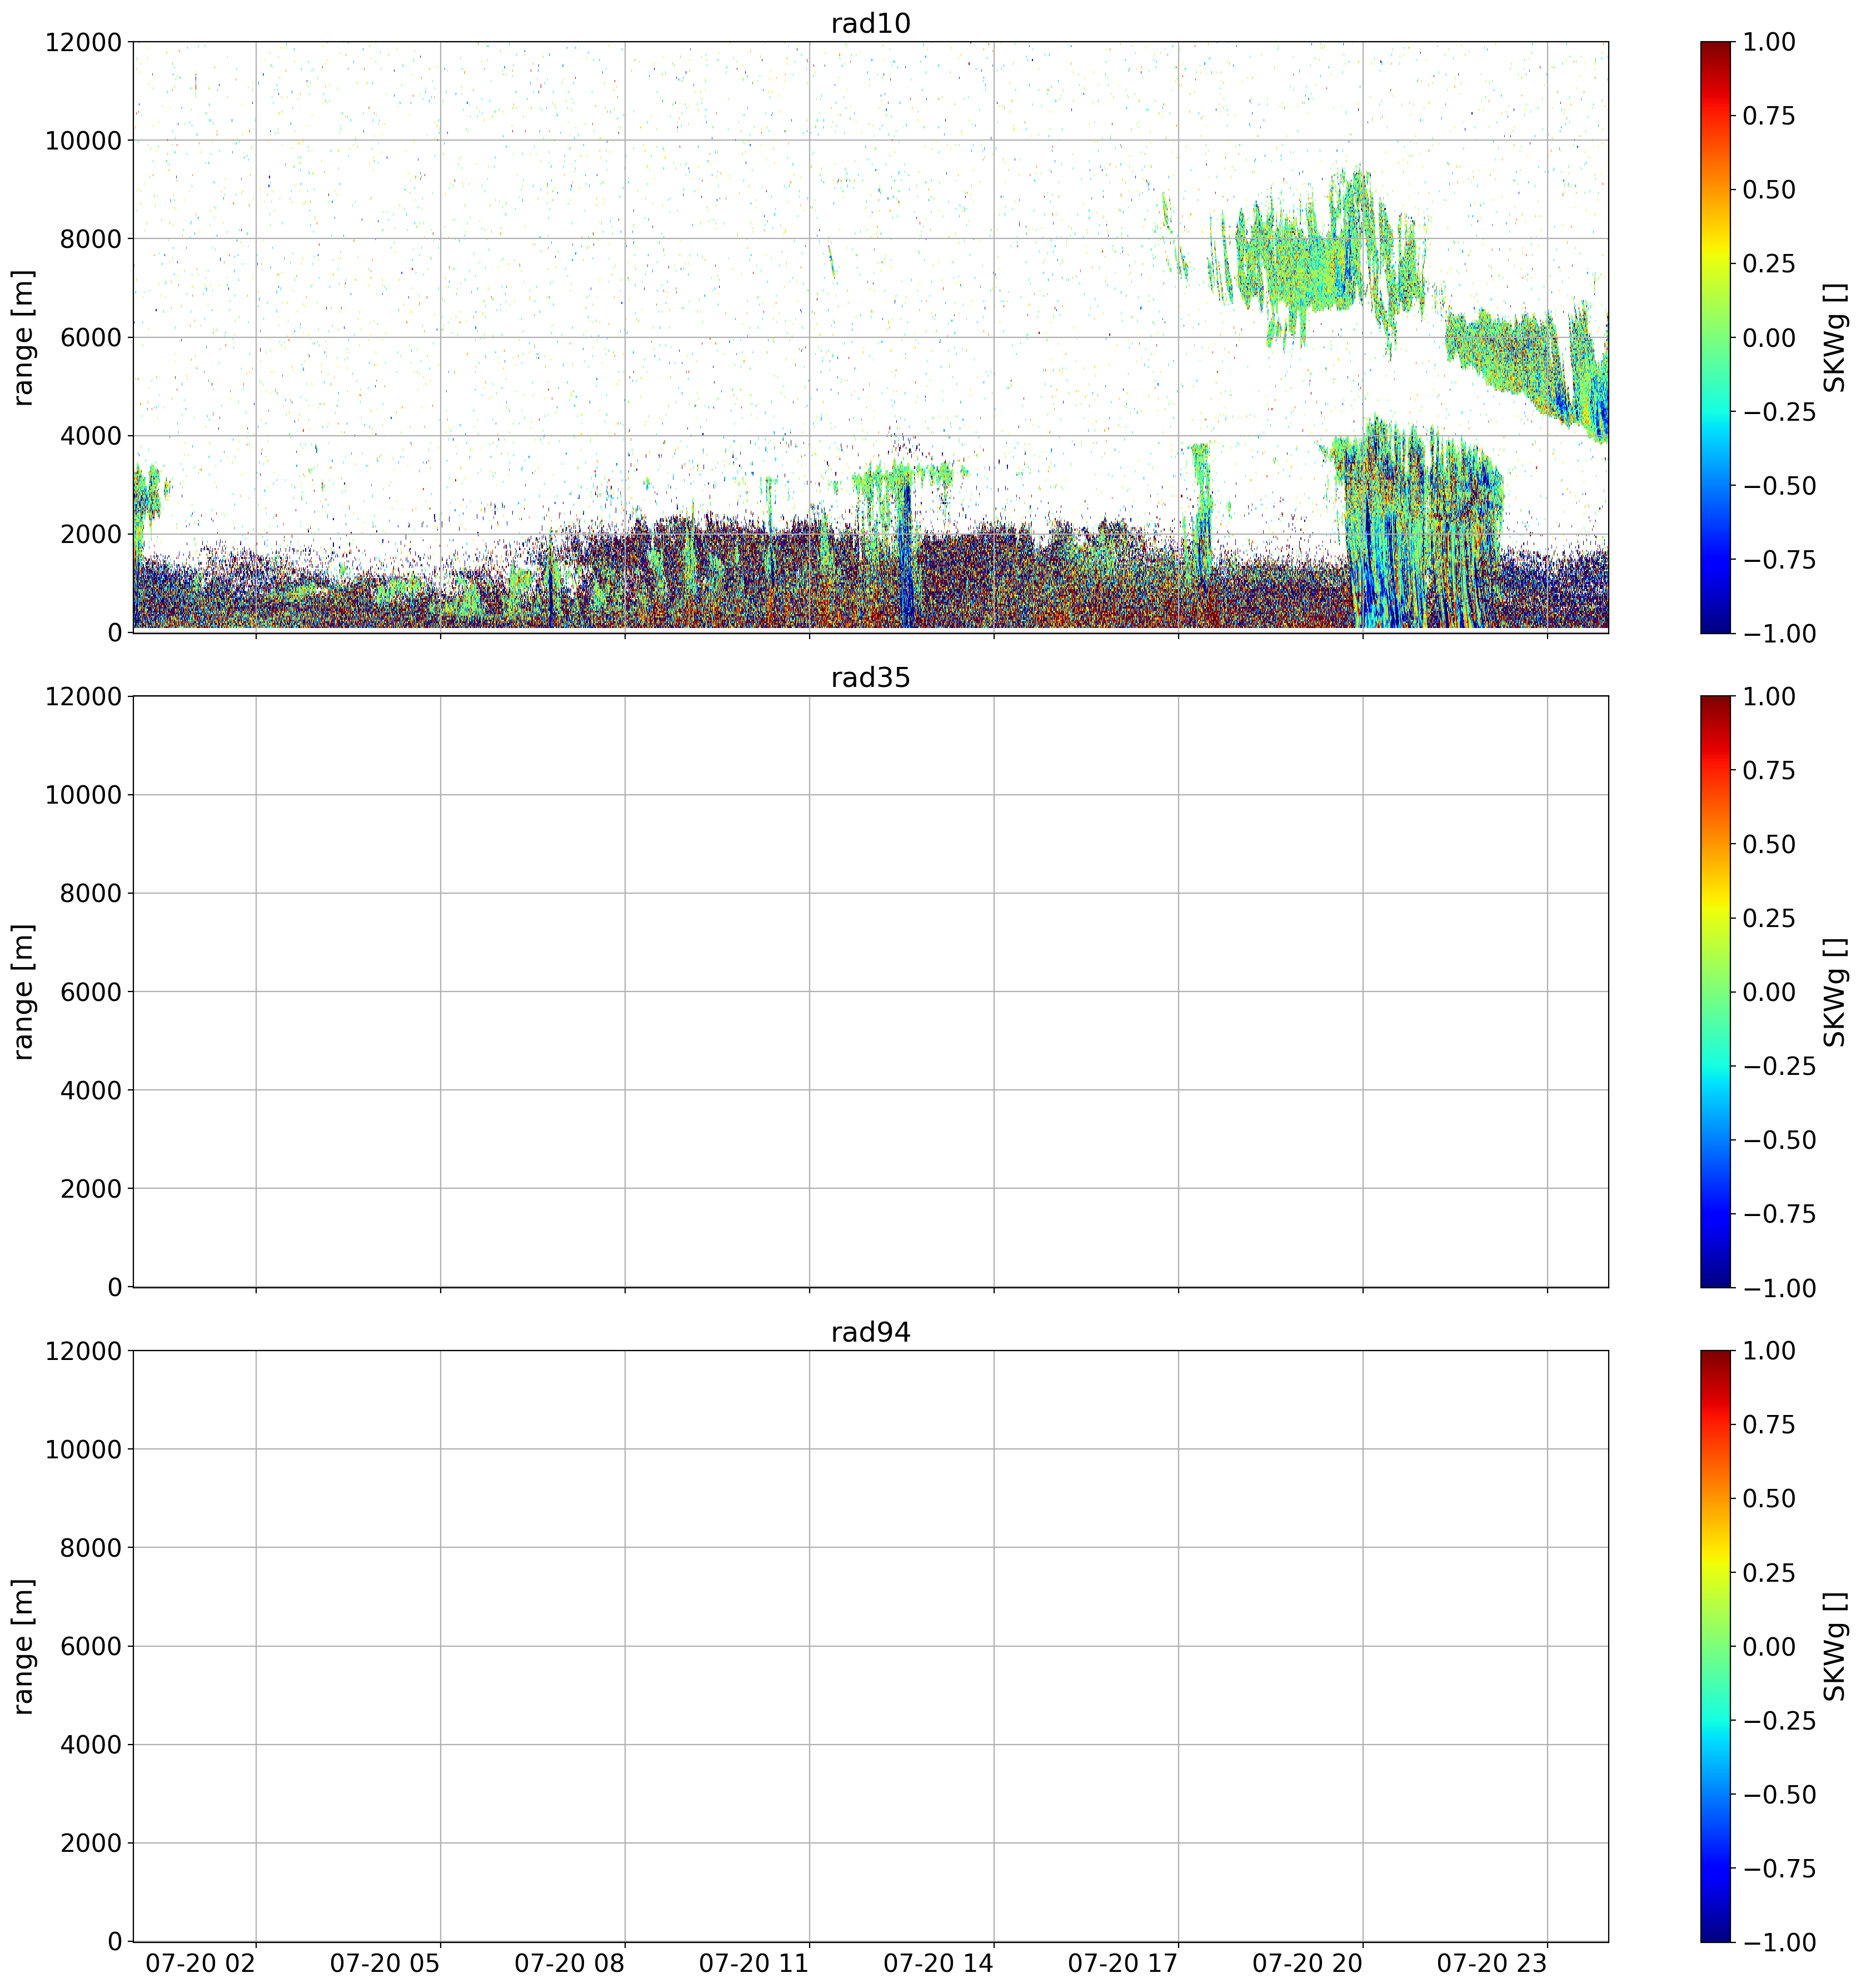Select the "07-20 11" time axis label
Screen dimensions: 1861x1988
(753, 1963)
